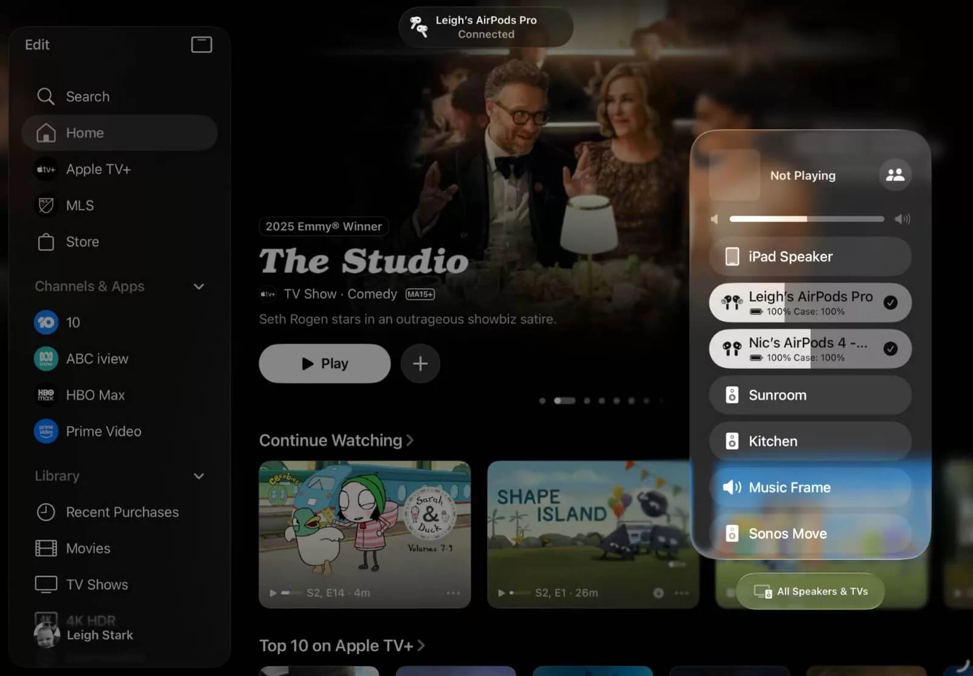Uncheck Nic's AirPods 4 audio output
Screen dimensions: 973x676
pyautogui.click(x=890, y=348)
